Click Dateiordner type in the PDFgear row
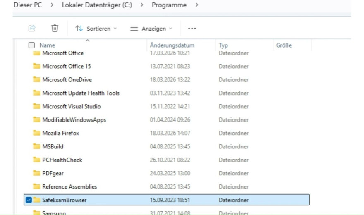 click(x=234, y=174)
